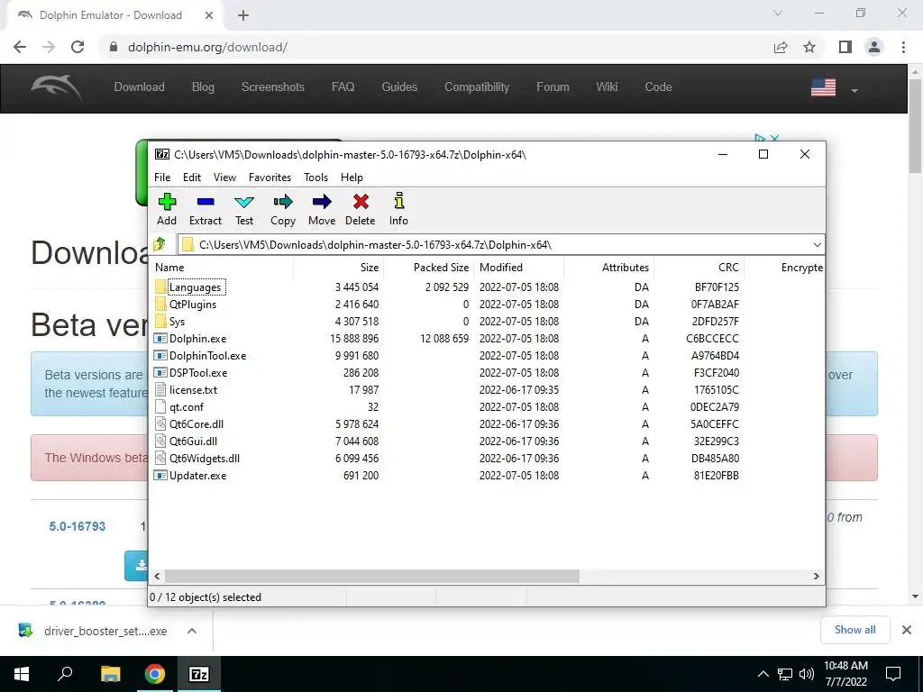Close the Chrome downloads bar
This screenshot has height=692, width=923.
(x=907, y=630)
